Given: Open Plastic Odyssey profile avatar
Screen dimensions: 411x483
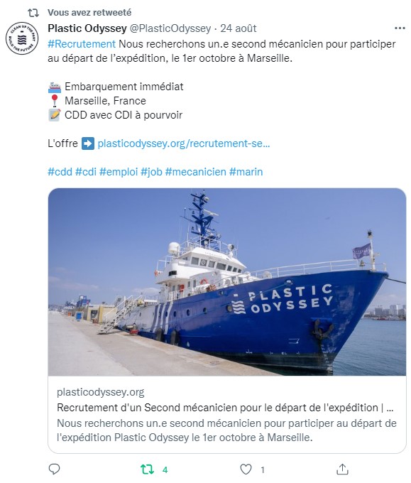Looking at the screenshot, I should (22, 38).
